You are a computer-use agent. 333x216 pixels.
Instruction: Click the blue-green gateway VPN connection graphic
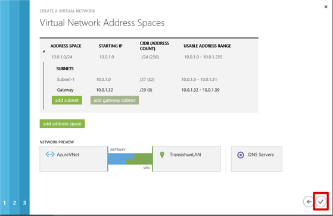[x=130, y=159]
